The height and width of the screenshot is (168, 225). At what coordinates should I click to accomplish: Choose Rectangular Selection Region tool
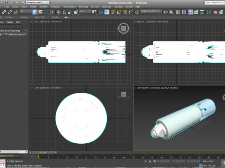pos(46,12)
